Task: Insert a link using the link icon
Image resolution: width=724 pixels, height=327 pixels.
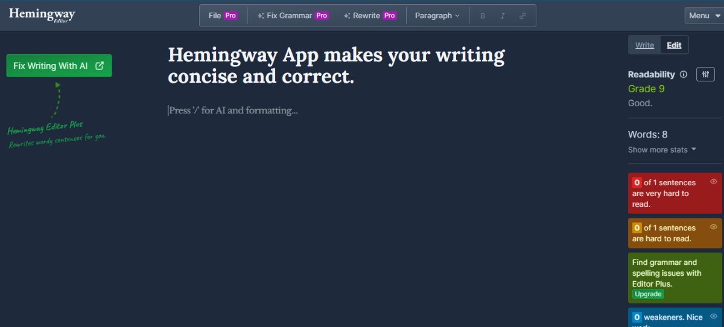Action: 522,16
